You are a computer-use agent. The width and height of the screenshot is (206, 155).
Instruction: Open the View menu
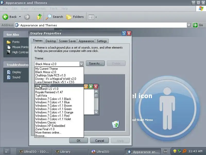pyautogui.click(x=24, y=9)
